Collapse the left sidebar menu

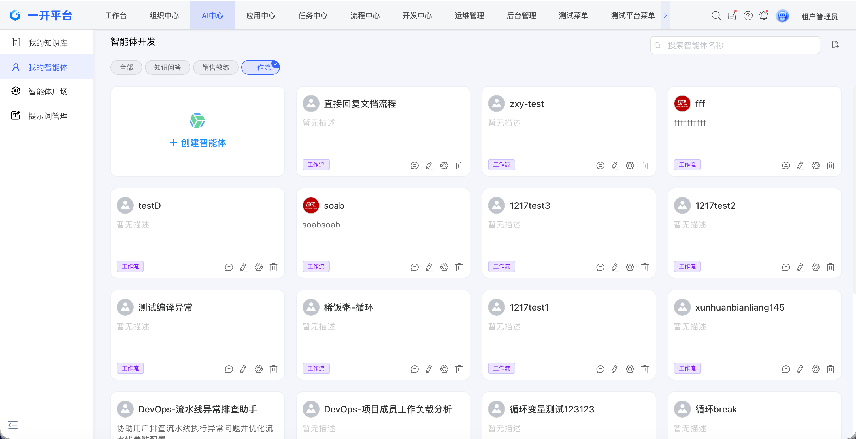click(x=13, y=425)
